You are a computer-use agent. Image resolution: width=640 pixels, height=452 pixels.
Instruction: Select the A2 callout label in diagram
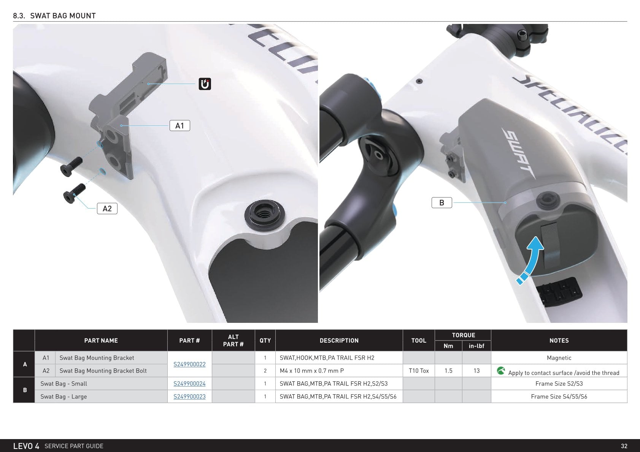coord(107,209)
